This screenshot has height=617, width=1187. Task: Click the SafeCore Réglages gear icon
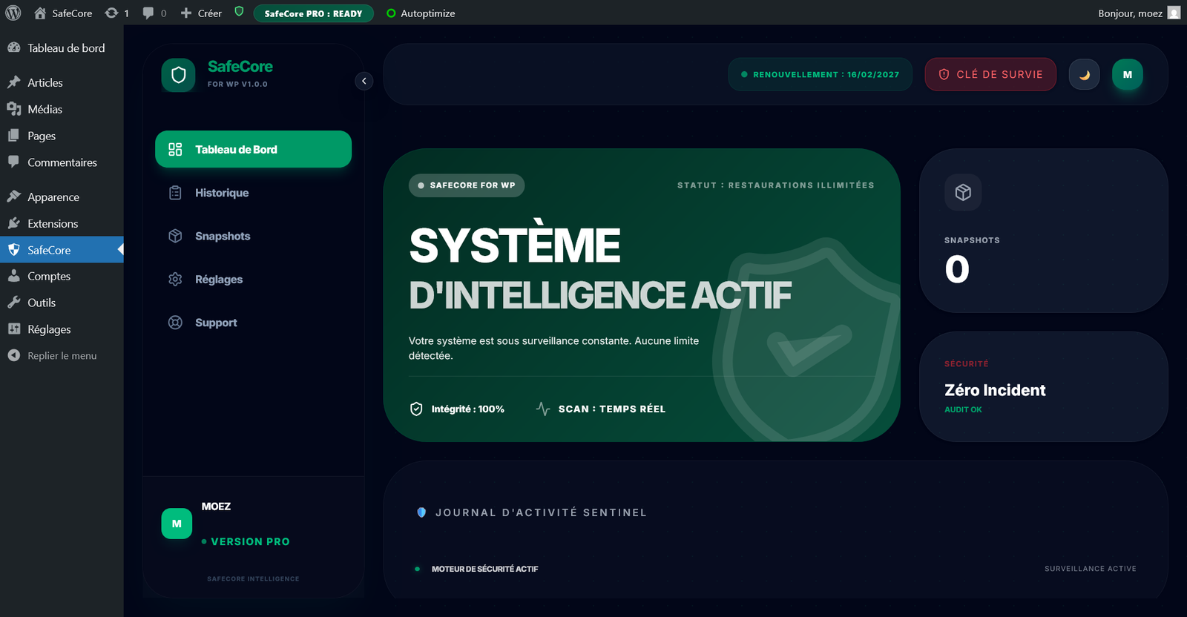point(175,280)
